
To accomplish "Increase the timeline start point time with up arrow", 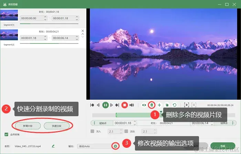I will pyautogui.click(x=135, y=121).
